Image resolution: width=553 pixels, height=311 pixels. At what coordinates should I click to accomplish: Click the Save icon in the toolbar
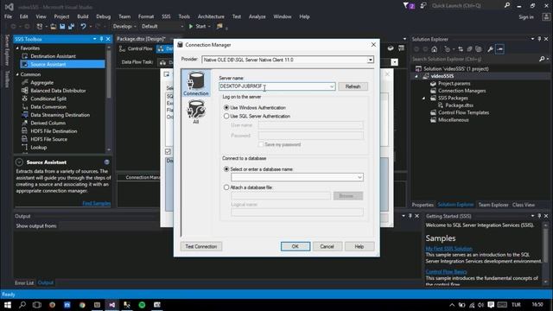coord(62,27)
